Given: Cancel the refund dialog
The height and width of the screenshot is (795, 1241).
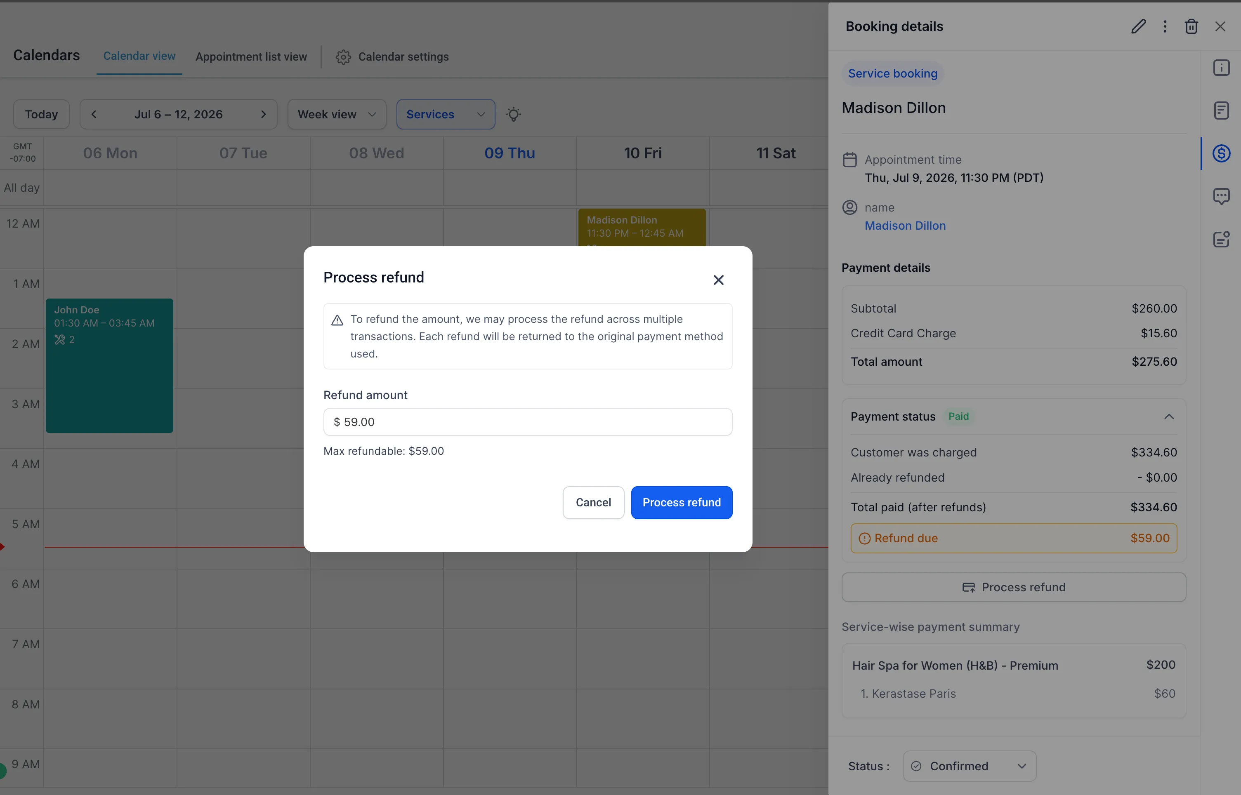Looking at the screenshot, I should click(593, 502).
